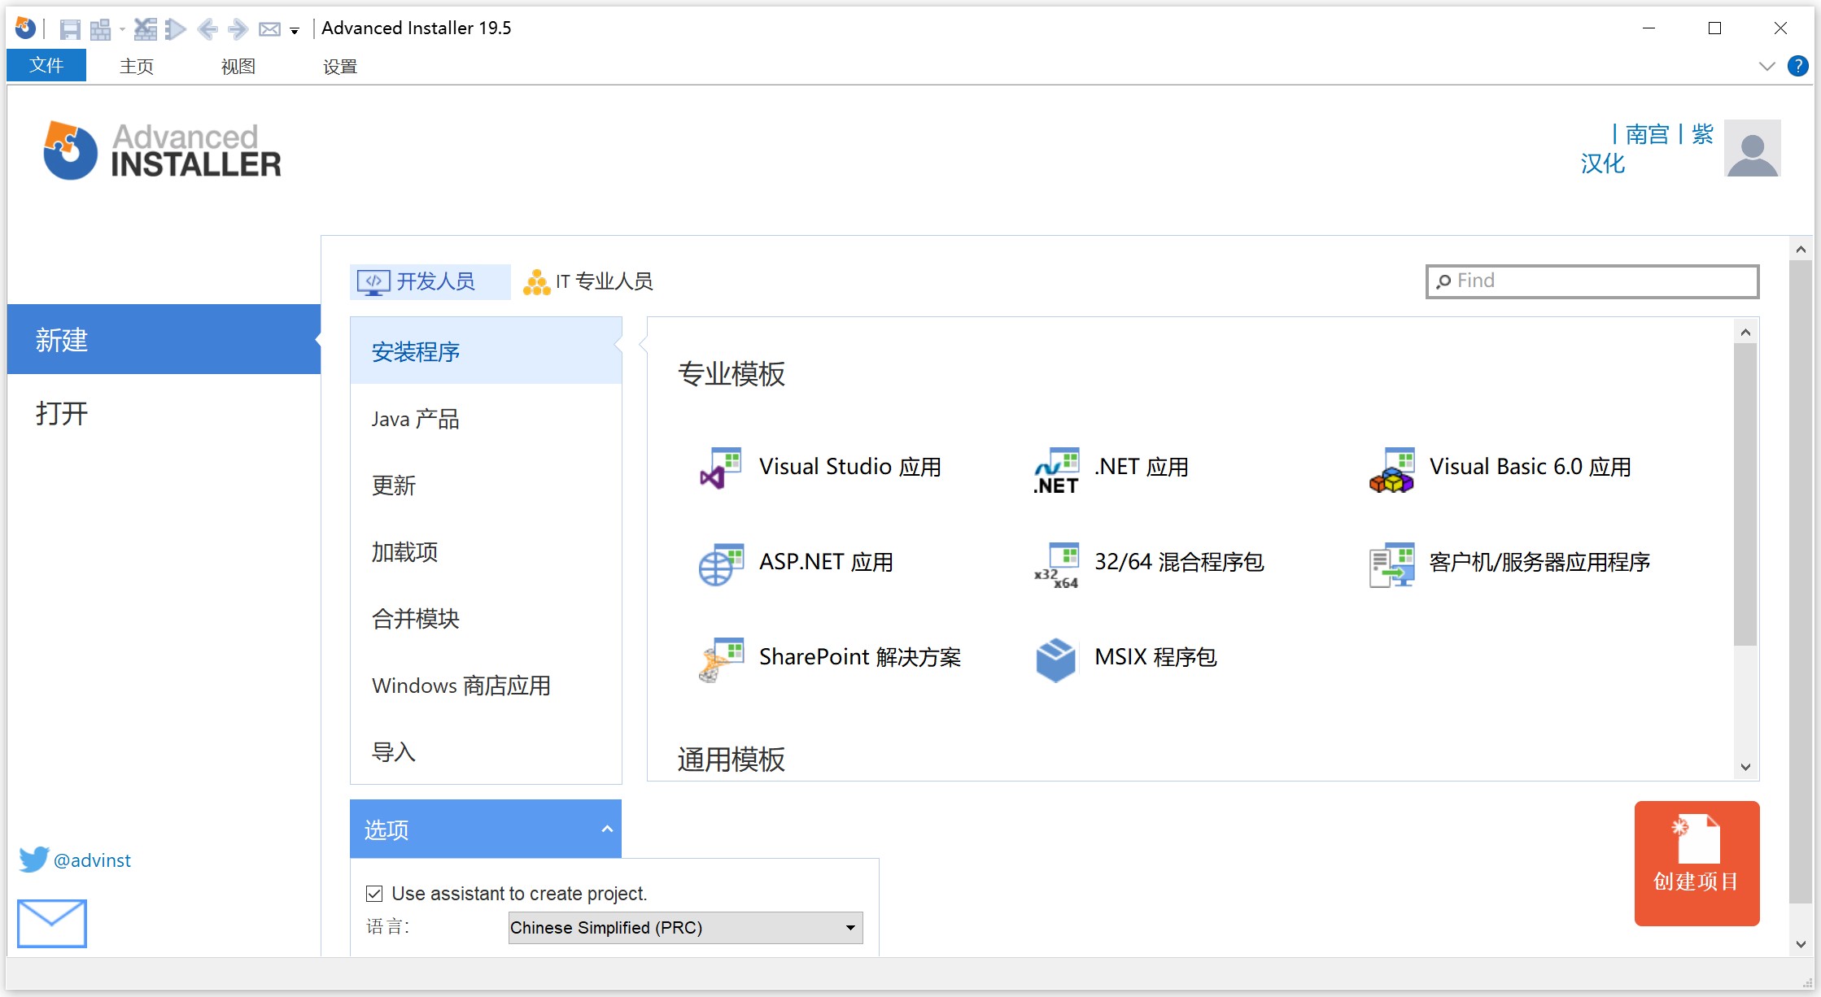Screen dimensions: 1821x997
Task: Click the Save icon in quick access toolbar
Action: [x=70, y=29]
